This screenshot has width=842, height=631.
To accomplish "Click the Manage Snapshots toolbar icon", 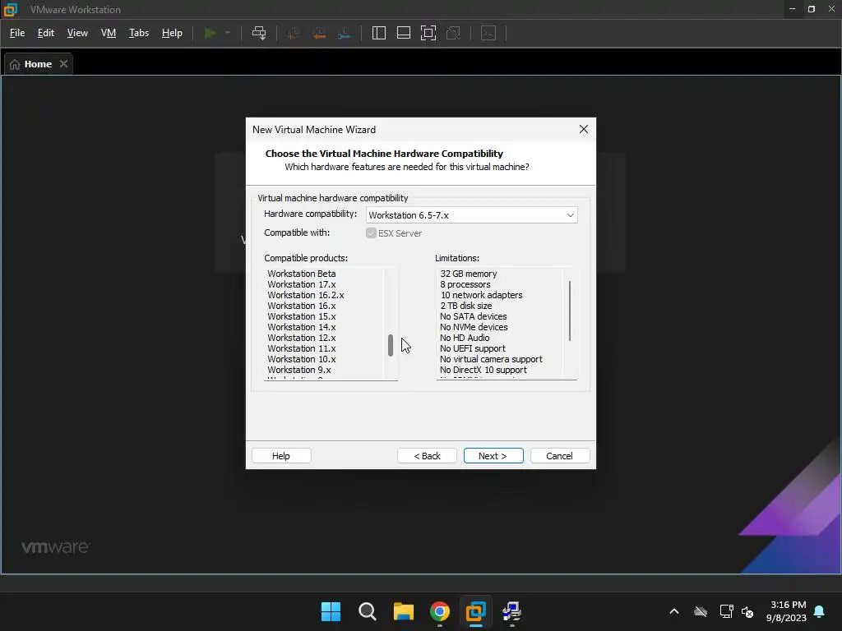I will pos(345,33).
